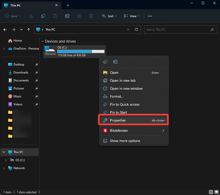
Task: Collapse the Devices and drives group
Action: pyautogui.click(x=42, y=41)
